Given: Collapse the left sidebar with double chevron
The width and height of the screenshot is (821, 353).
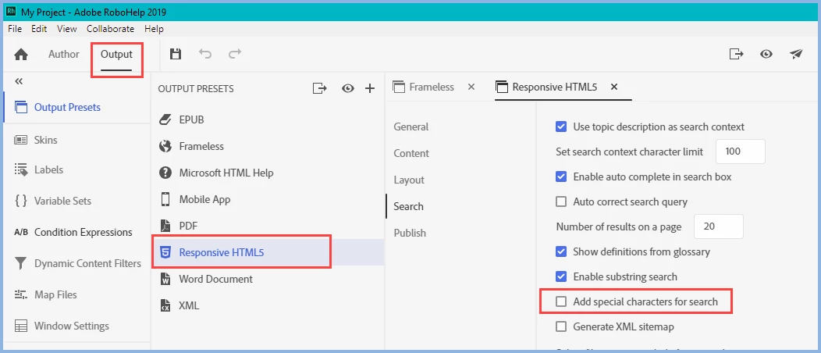Looking at the screenshot, I should coord(20,81).
